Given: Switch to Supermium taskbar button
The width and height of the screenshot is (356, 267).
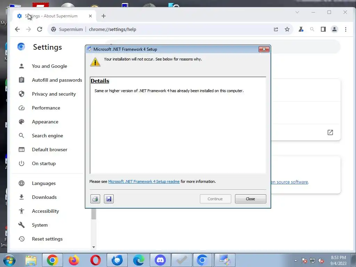Looking at the screenshot, I should [202, 260].
